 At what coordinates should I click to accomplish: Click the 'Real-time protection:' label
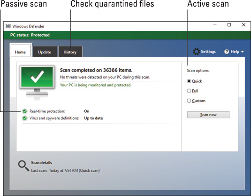pyautogui.click(x=47, y=111)
